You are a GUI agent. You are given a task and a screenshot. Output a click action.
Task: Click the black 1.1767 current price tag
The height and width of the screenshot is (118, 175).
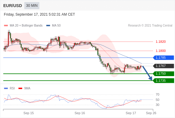(x=164, y=66)
